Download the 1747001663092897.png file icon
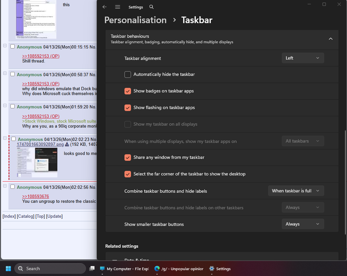Viewport: 347px width, 276px height. point(67,144)
